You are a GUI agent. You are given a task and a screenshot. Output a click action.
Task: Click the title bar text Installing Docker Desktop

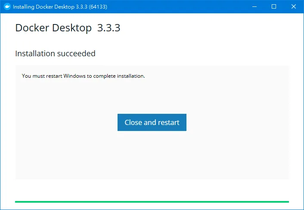pos(50,7)
